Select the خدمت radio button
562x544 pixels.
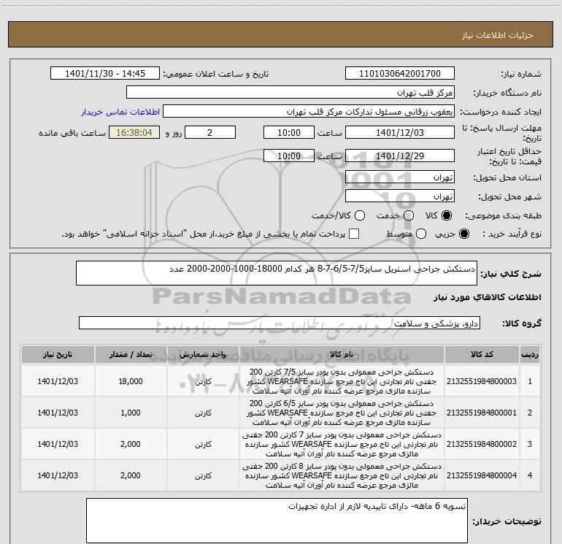pos(409,215)
